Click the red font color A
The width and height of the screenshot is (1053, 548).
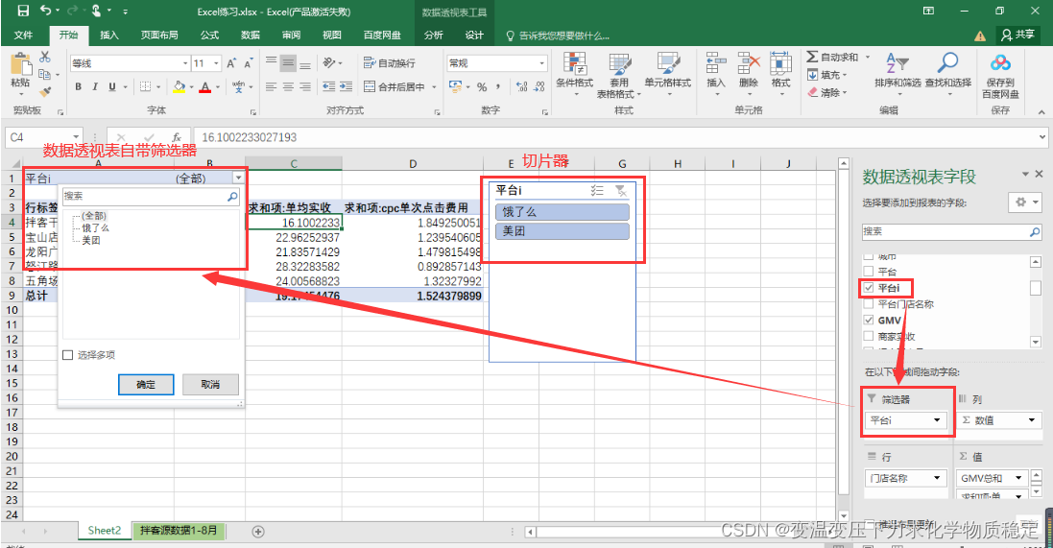(205, 86)
